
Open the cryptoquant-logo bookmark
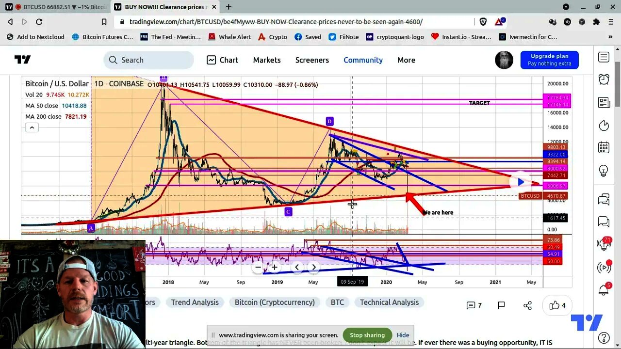(395, 37)
